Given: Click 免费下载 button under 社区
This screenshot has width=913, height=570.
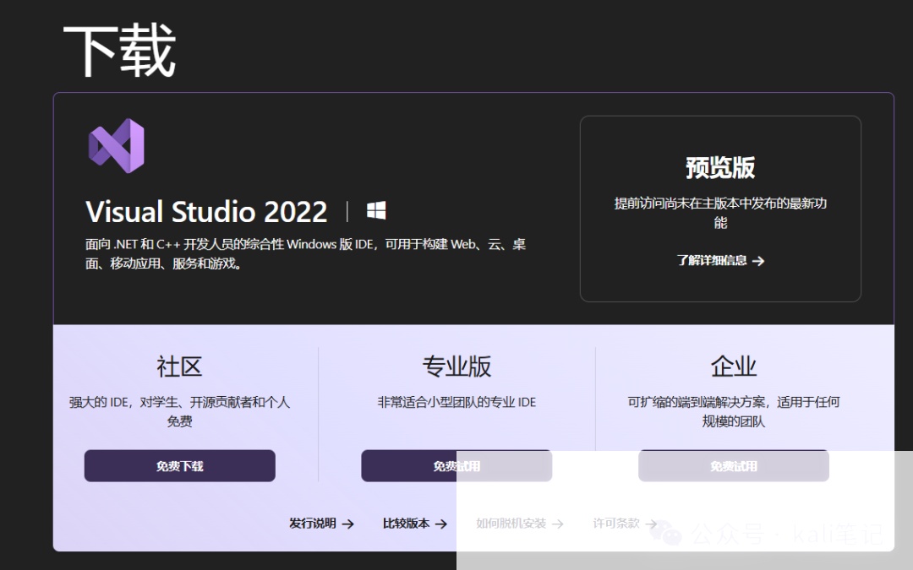Looking at the screenshot, I should click(x=180, y=466).
